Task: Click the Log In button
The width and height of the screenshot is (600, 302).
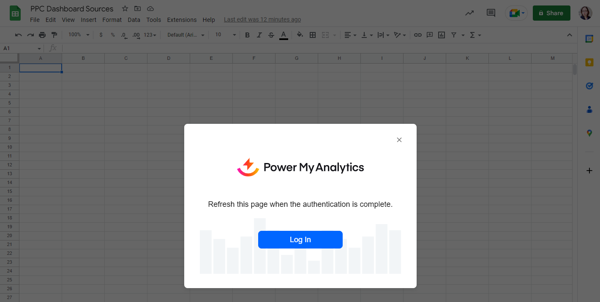Action: pos(300,240)
